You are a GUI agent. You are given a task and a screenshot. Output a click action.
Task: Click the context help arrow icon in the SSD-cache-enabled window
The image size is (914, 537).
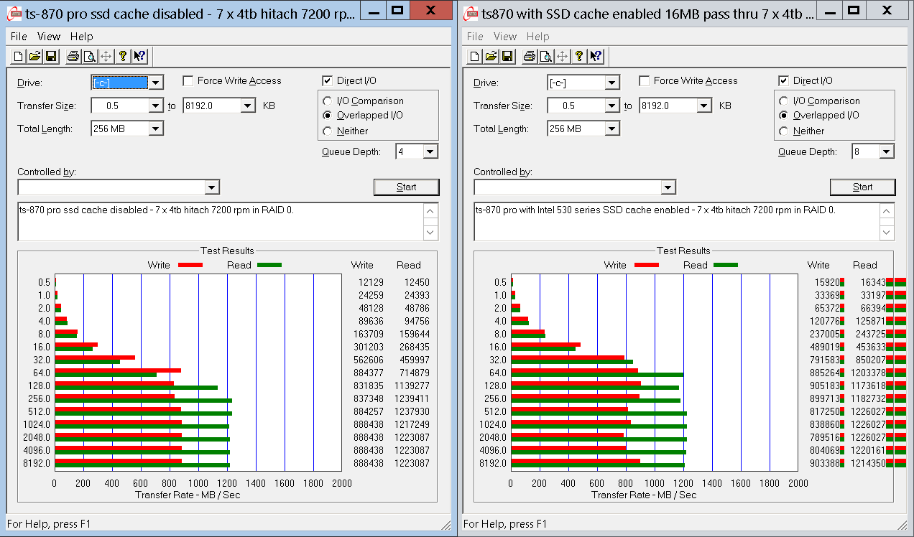(x=595, y=57)
